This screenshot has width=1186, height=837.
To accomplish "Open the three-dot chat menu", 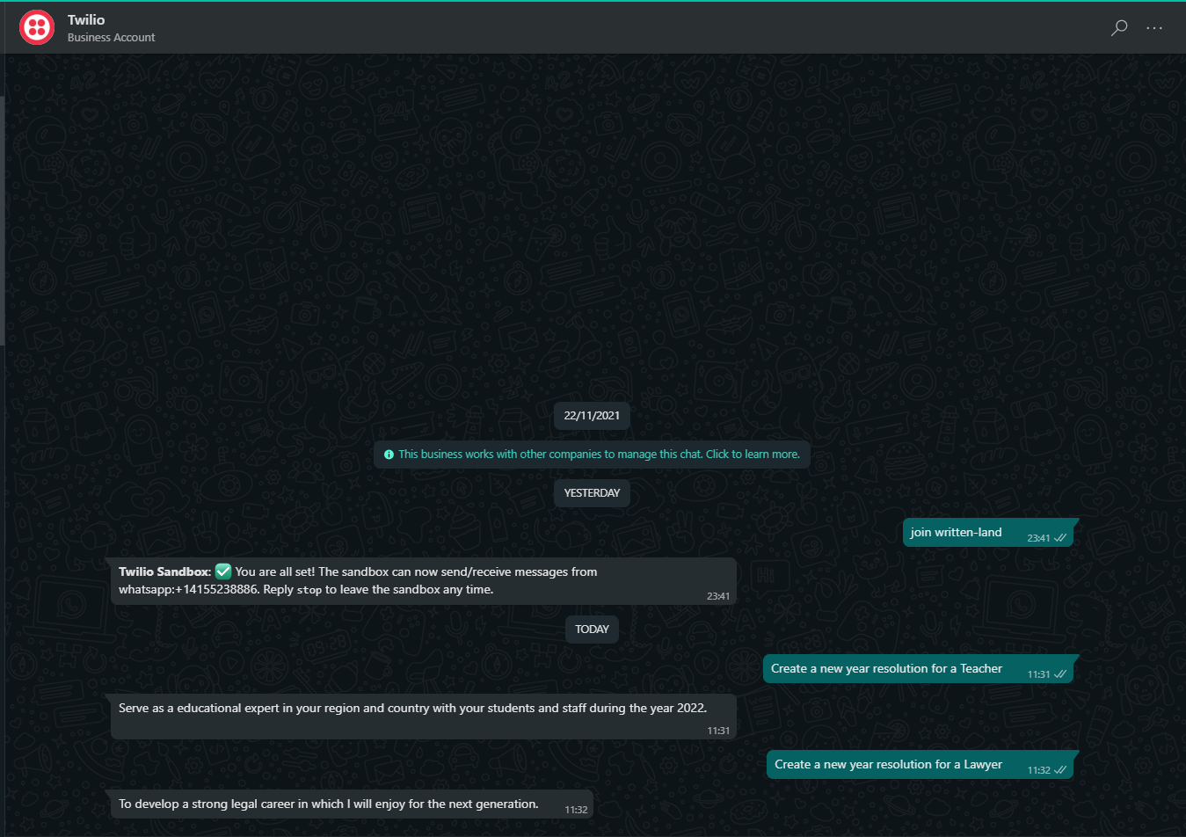I will pyautogui.click(x=1154, y=28).
